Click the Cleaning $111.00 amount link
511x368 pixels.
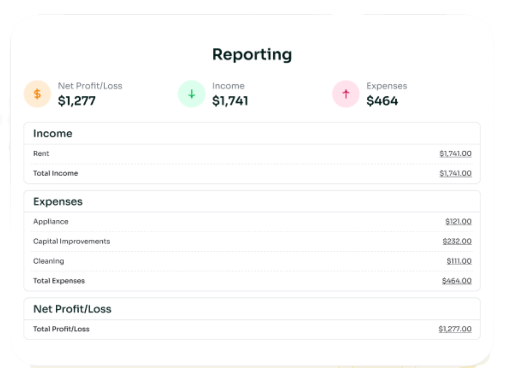click(x=459, y=261)
